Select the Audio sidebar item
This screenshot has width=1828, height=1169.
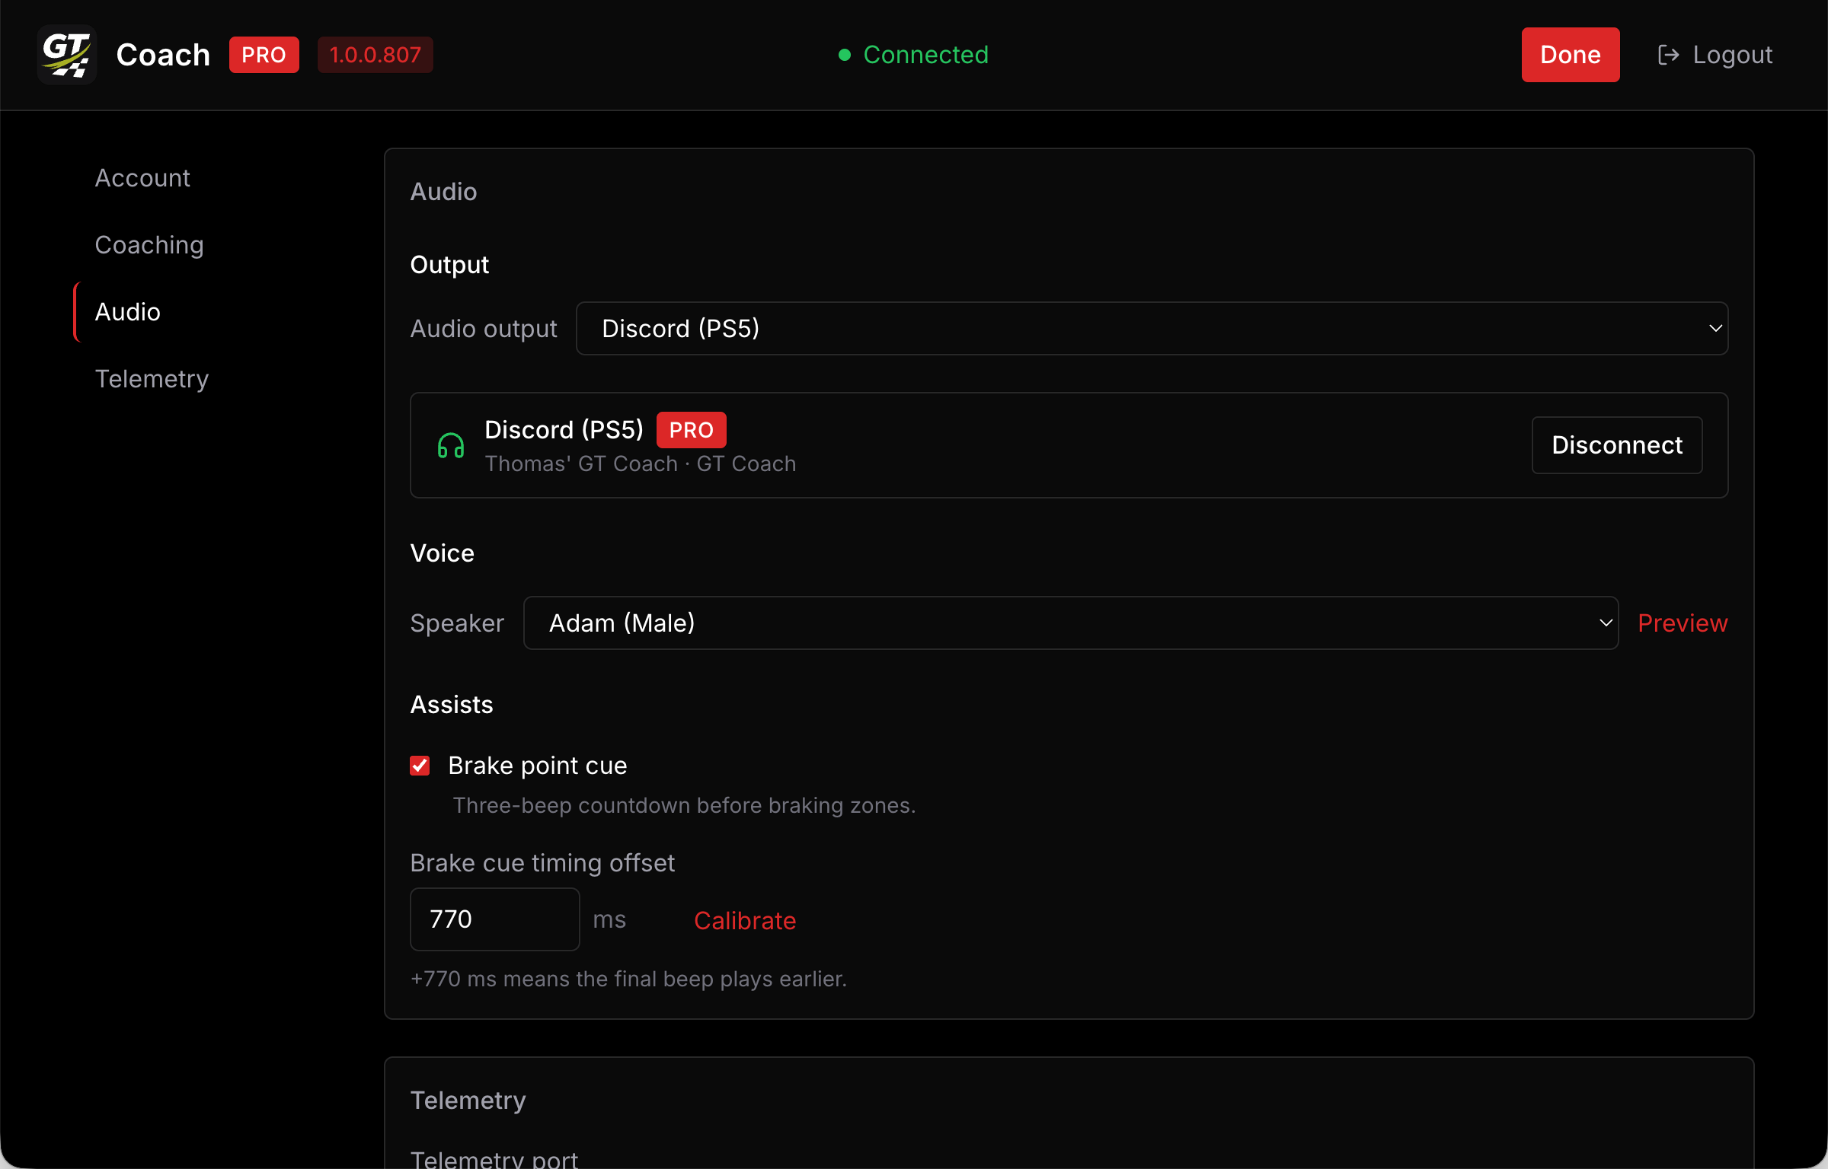(x=128, y=311)
